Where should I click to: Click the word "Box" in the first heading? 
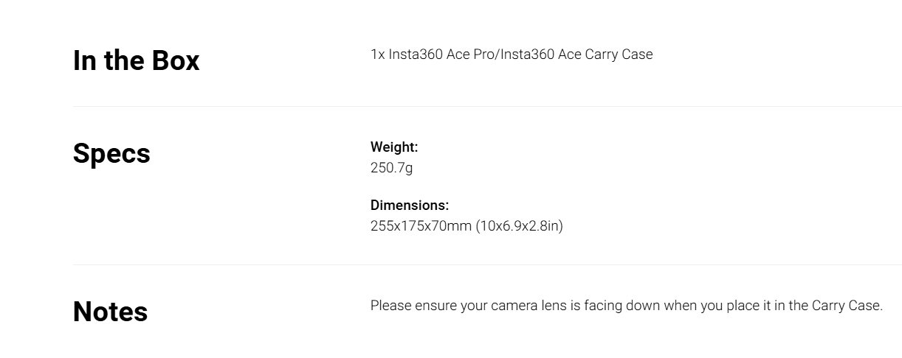tap(176, 60)
